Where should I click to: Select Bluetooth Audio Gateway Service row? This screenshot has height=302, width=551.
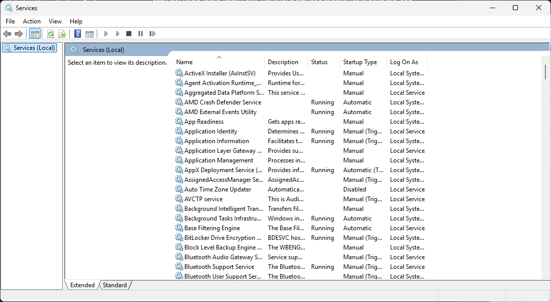(301, 257)
